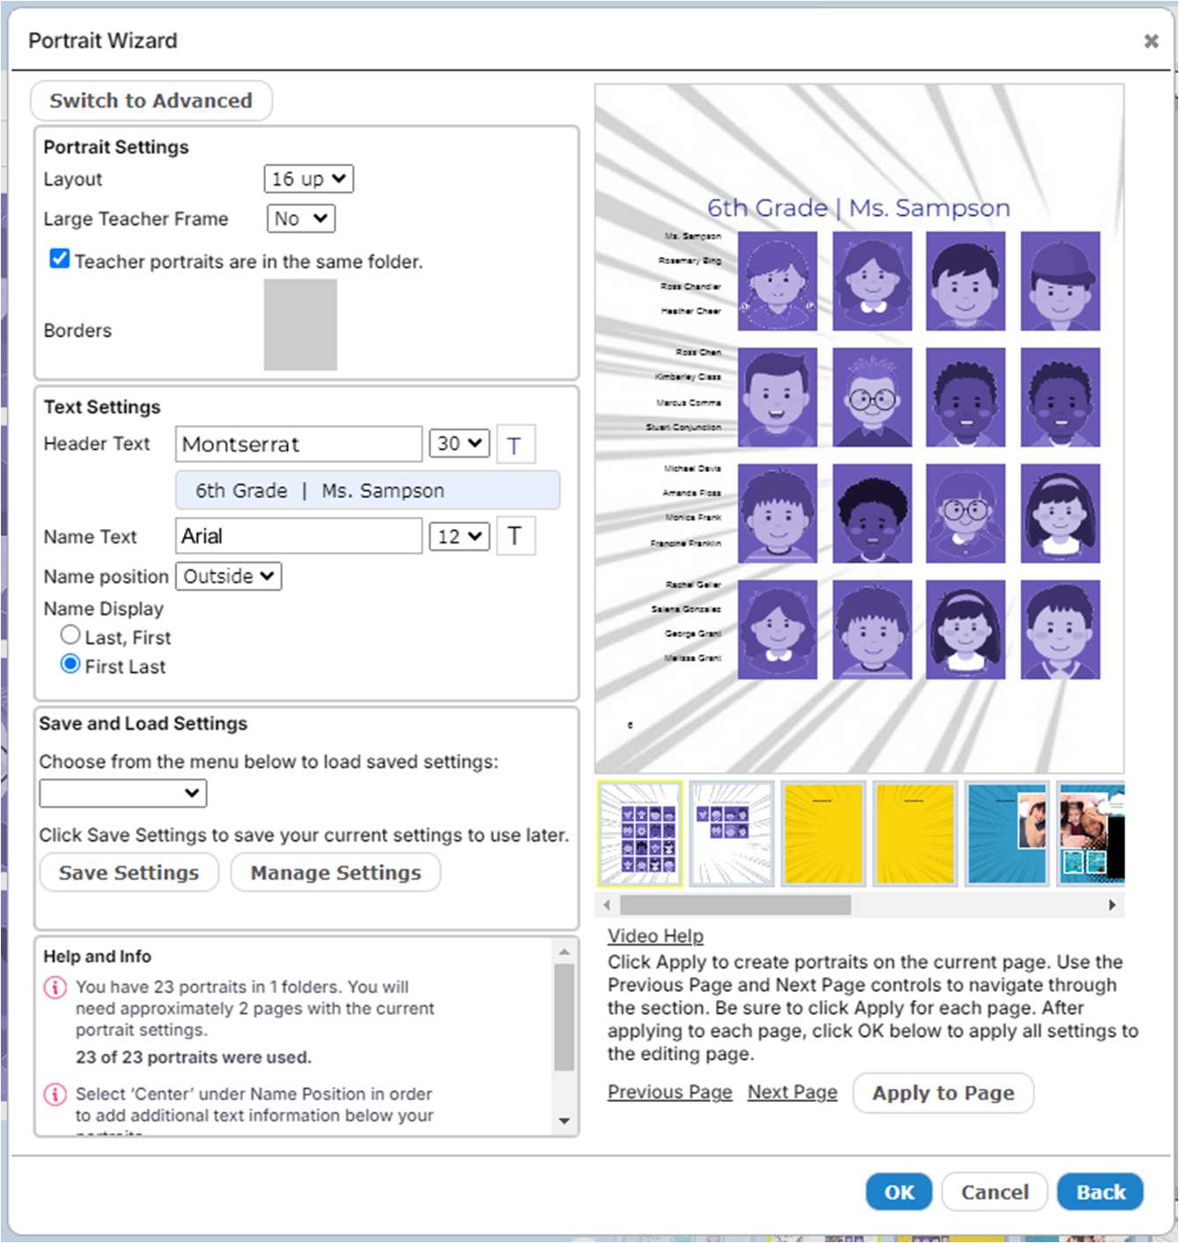Open the Video Help link
This screenshot has width=1179, height=1243.
[x=656, y=937]
